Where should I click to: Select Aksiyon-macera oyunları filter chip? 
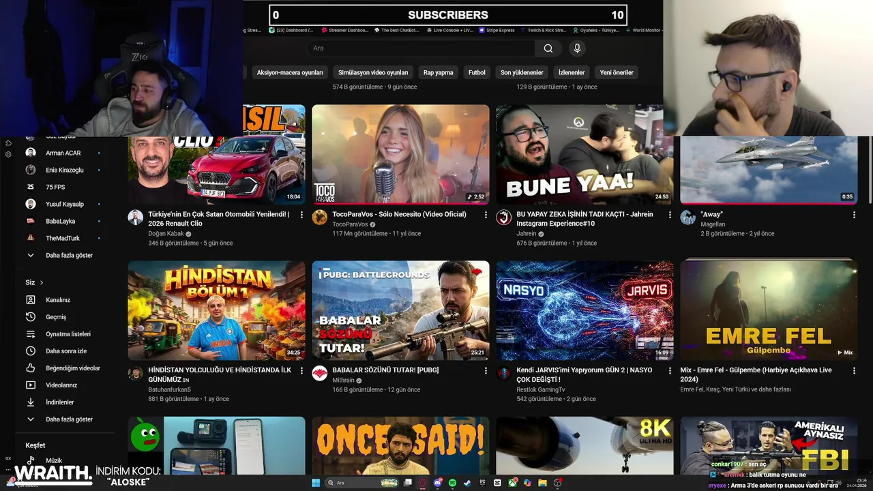(x=290, y=72)
